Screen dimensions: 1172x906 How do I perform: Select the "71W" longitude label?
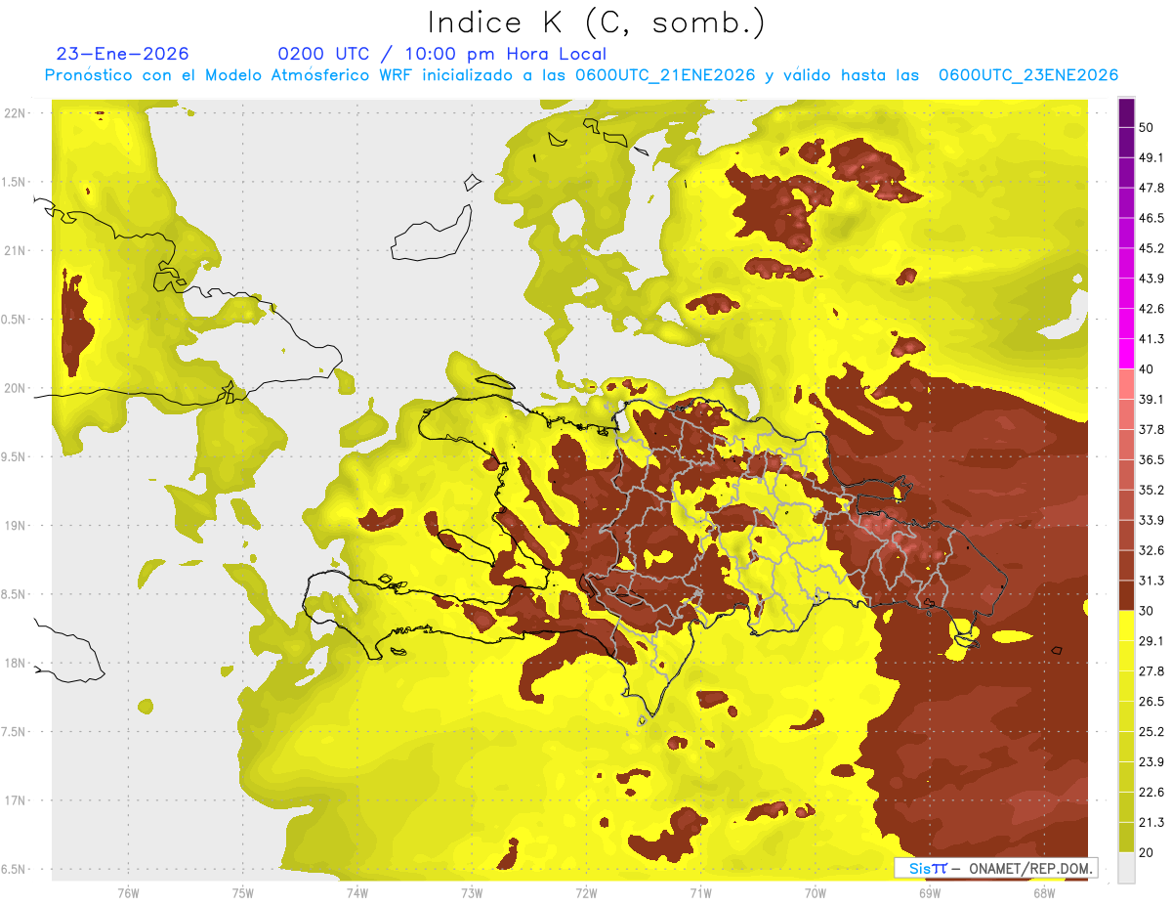coord(700,892)
